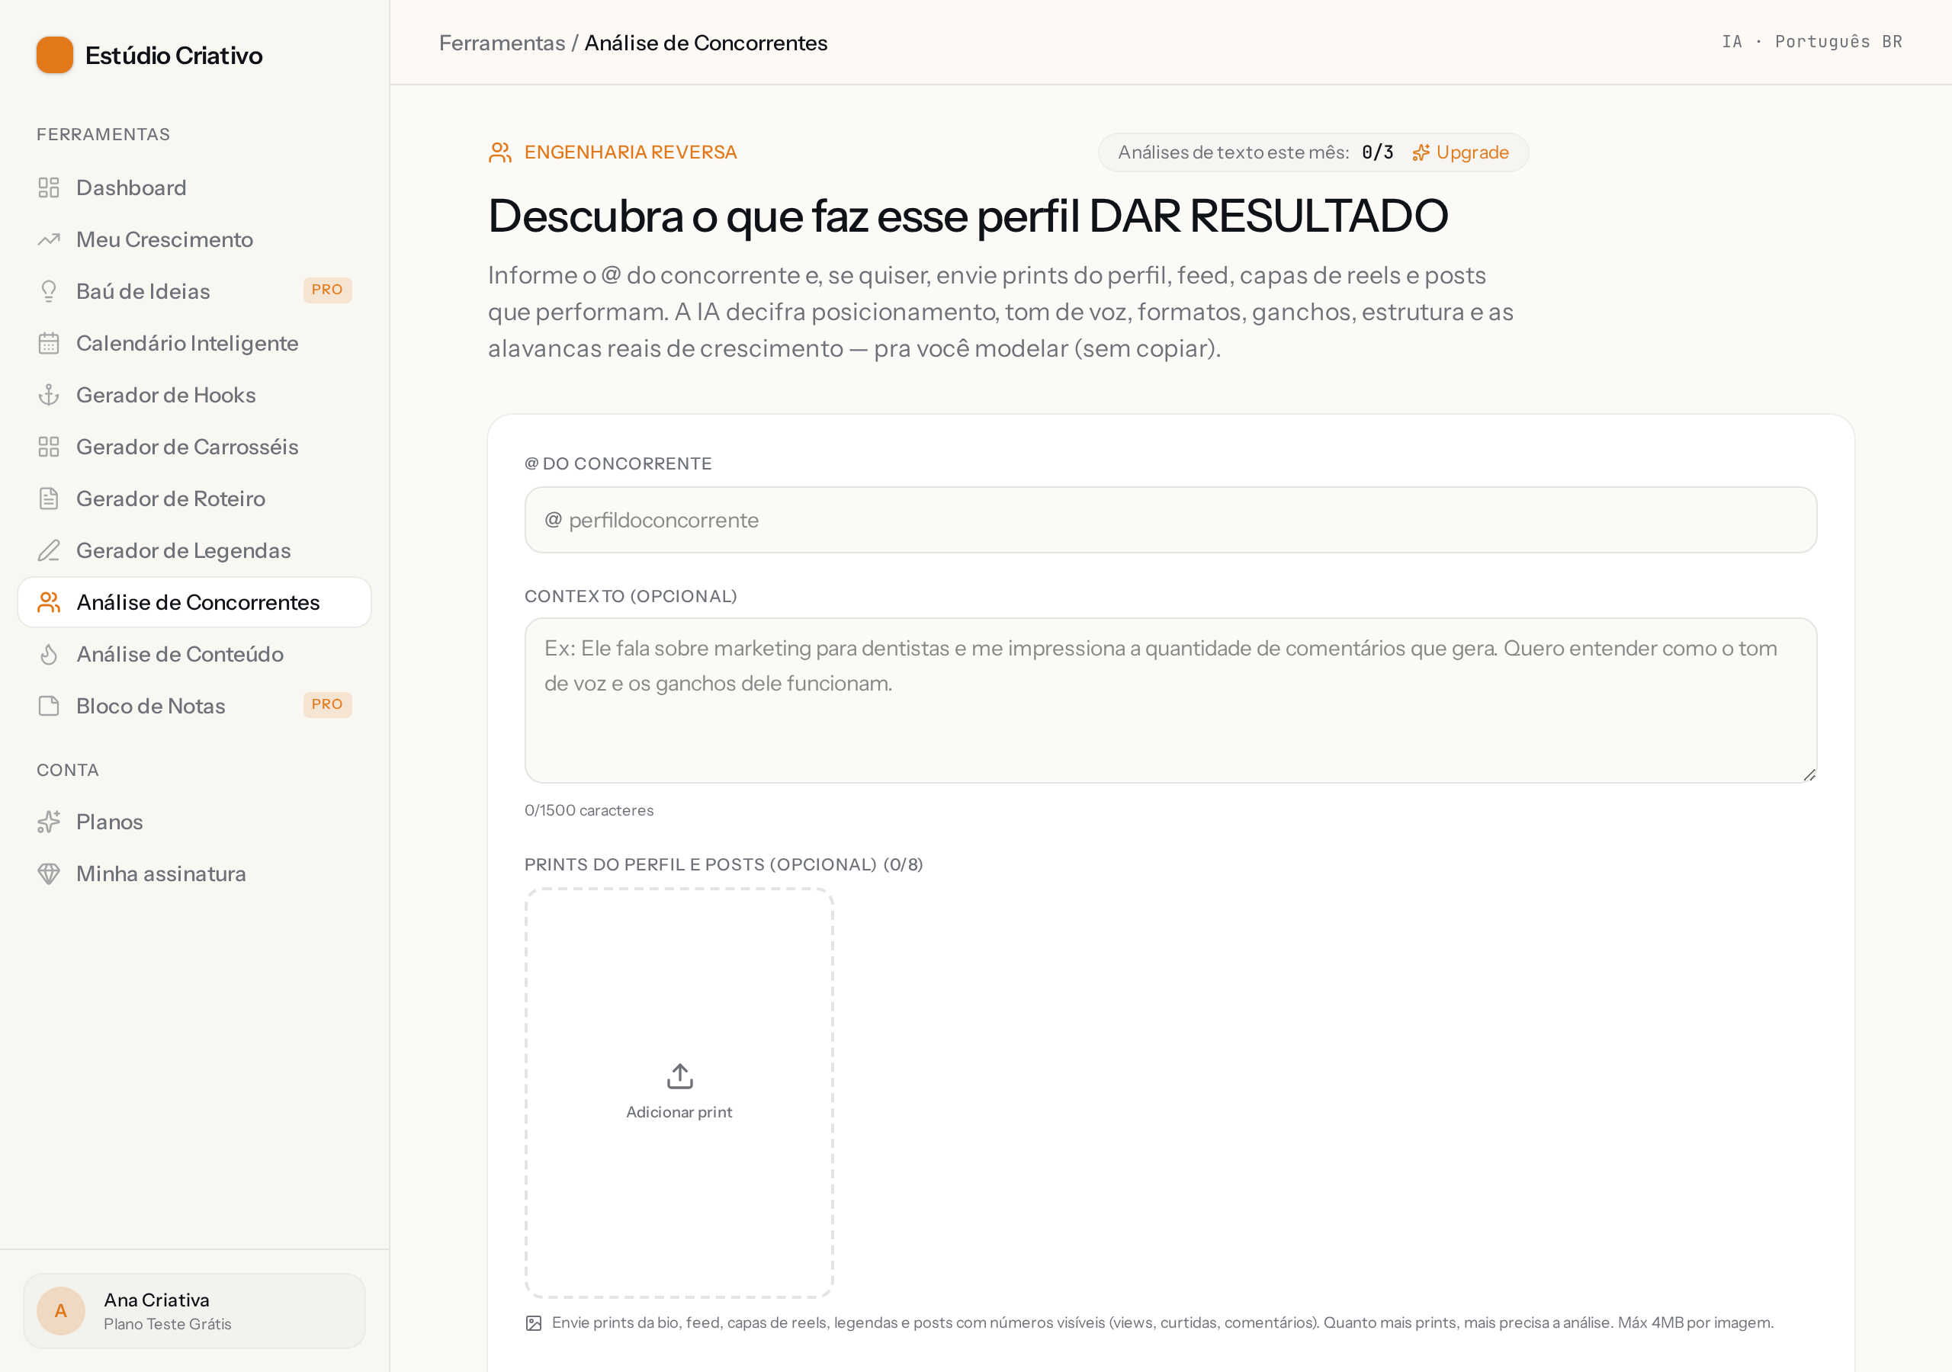Screen dimensions: 1952x1372
Task: Click the Plano Teste Grátis text
Action: [x=168, y=1325]
